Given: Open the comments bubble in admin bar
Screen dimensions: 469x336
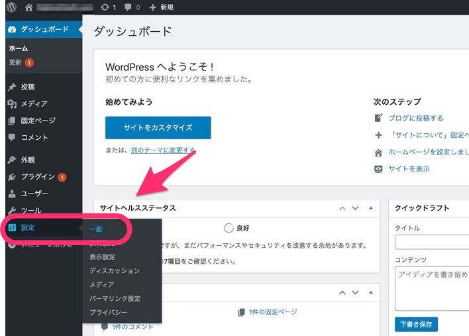Looking at the screenshot, I should coord(128,7).
